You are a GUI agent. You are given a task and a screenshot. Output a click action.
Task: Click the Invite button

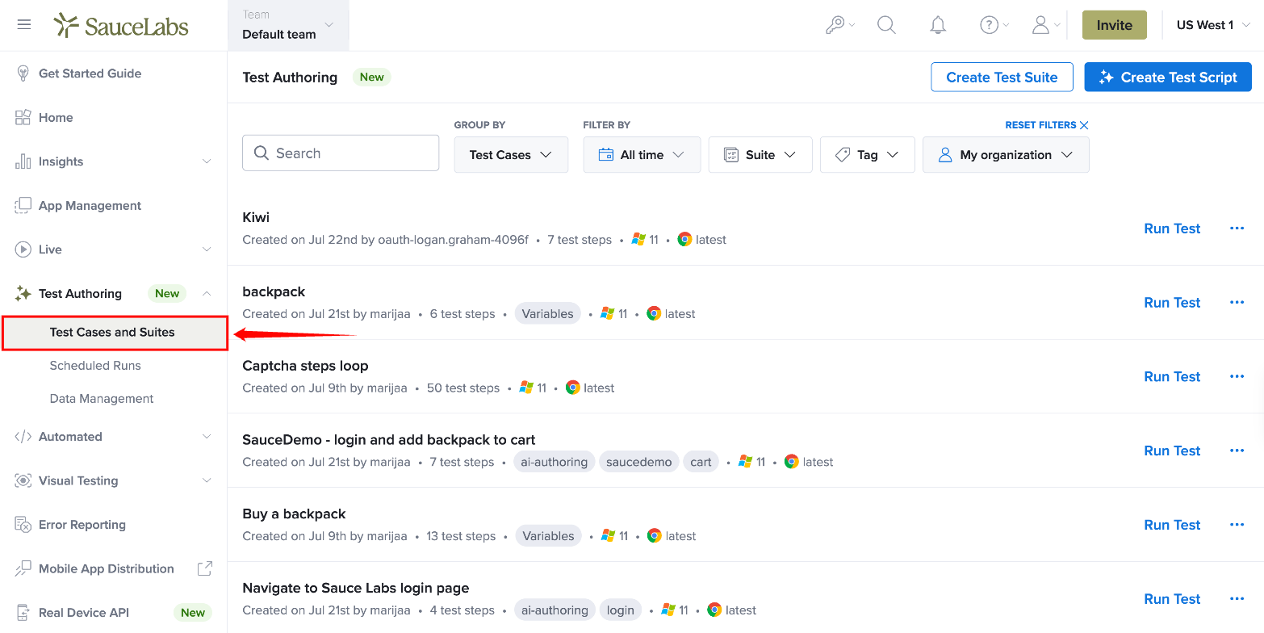click(x=1114, y=25)
